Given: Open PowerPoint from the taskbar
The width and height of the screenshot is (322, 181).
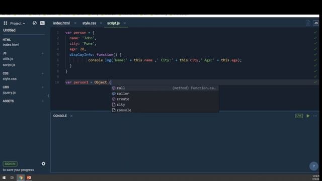Looking at the screenshot, I should [29, 177].
